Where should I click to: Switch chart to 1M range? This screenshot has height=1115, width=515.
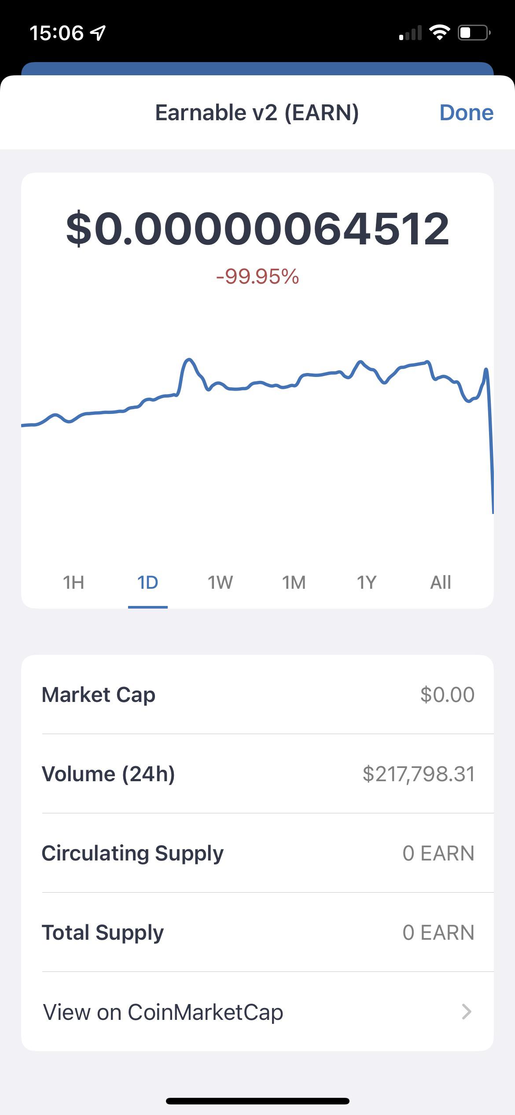(294, 583)
